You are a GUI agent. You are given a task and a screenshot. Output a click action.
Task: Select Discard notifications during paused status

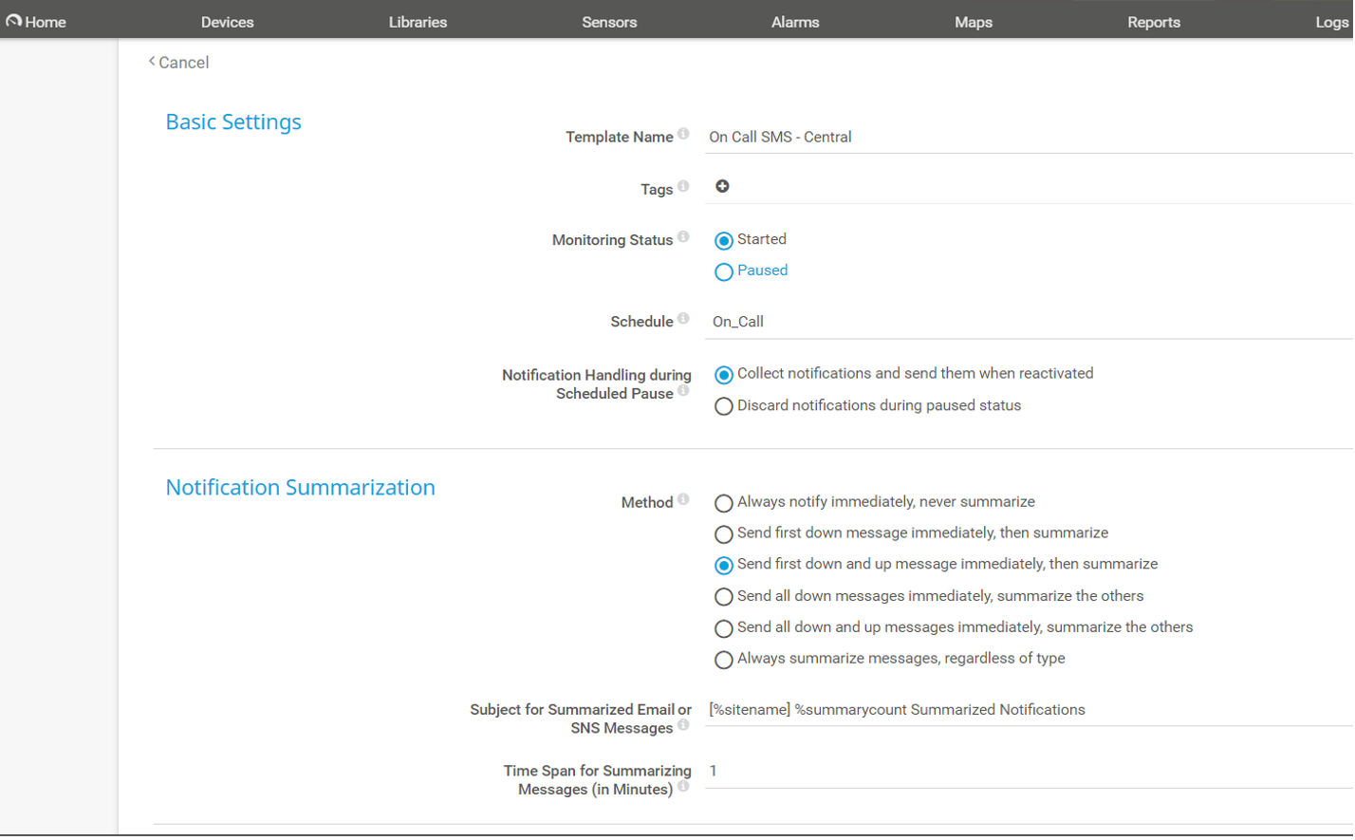724,407
